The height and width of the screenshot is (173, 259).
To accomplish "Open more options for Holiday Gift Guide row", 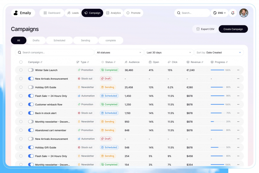I will [x=238, y=87].
